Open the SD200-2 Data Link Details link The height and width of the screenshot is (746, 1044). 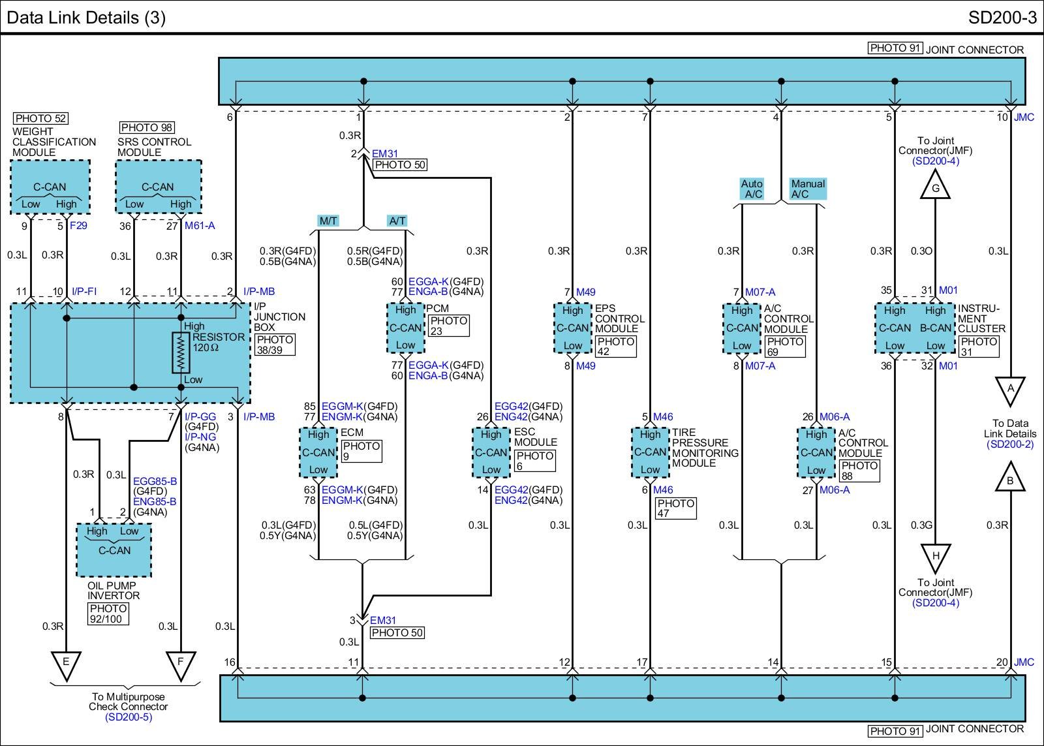coord(1010,444)
